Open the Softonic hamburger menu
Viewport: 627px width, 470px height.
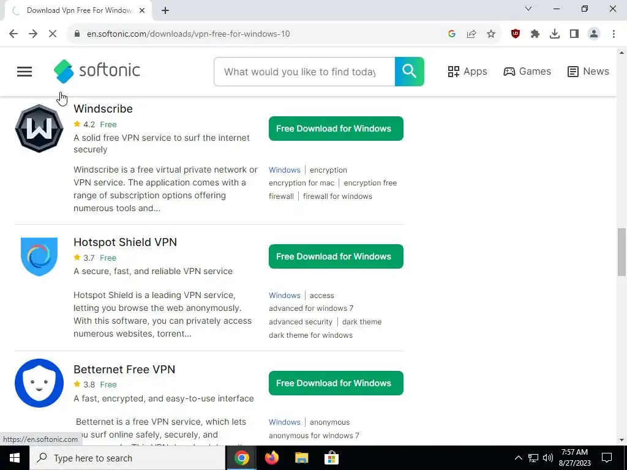24,72
